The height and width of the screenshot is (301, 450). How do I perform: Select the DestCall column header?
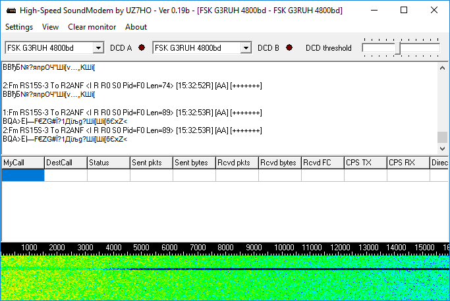[65, 163]
